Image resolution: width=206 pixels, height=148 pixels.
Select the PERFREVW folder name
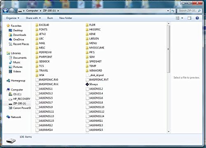[x=45, y=52]
